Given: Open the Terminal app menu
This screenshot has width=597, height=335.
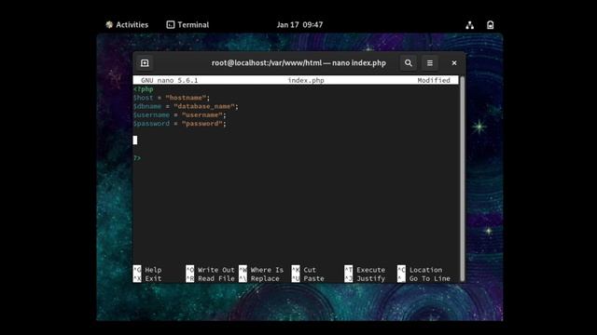Looking at the screenshot, I should pos(187,25).
